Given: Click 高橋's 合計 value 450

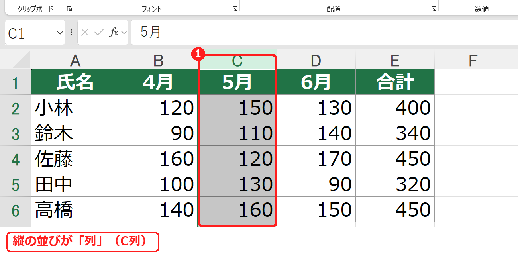Looking at the screenshot, I should coord(395,210).
